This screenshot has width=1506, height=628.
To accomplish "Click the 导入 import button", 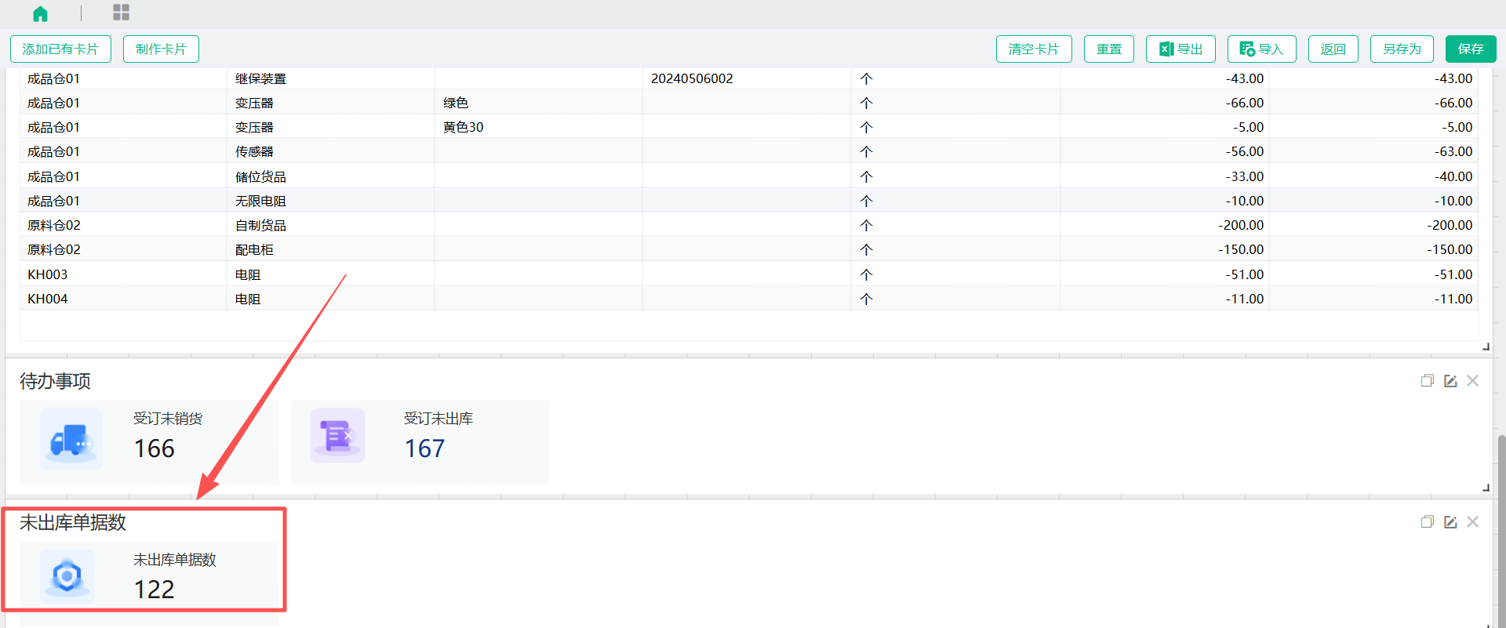I will [x=1261, y=49].
